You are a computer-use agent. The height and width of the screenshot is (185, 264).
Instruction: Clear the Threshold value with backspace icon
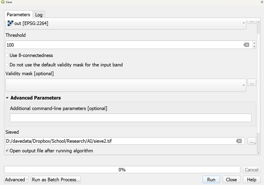[246, 45]
